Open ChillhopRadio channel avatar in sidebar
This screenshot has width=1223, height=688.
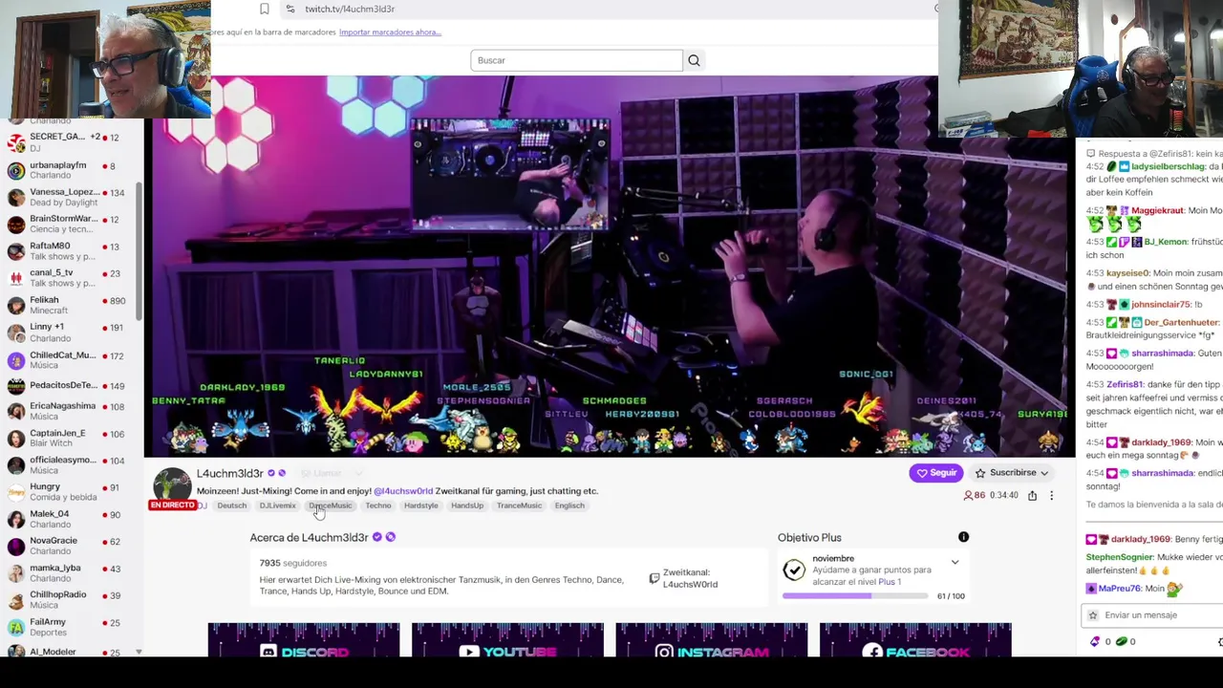[x=15, y=600]
